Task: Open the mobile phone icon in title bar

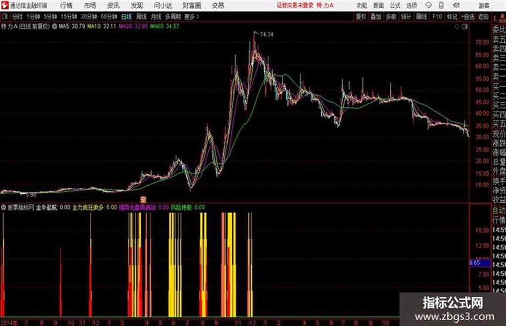Action: click(x=441, y=5)
